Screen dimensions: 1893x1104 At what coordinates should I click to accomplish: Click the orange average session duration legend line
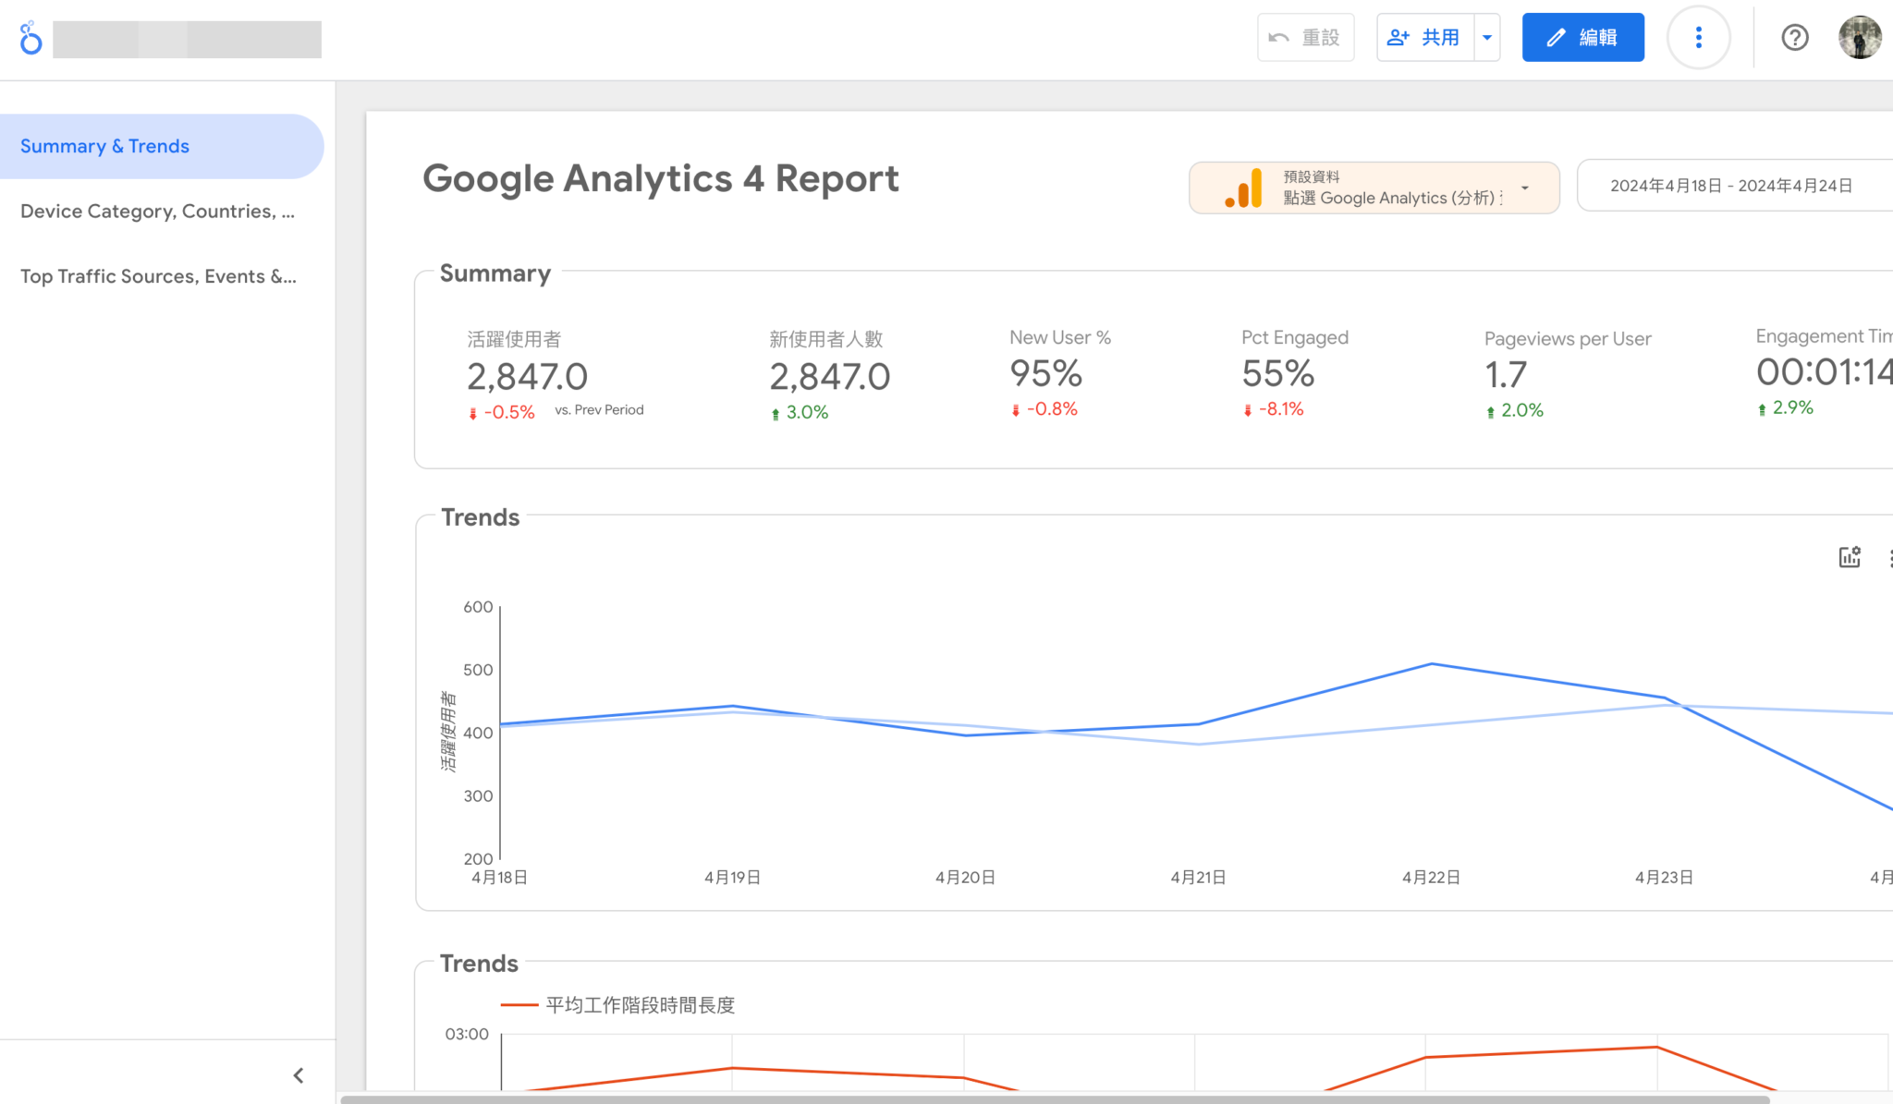coord(519,1005)
